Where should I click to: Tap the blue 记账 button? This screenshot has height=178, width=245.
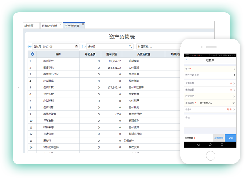(x=231, y=138)
